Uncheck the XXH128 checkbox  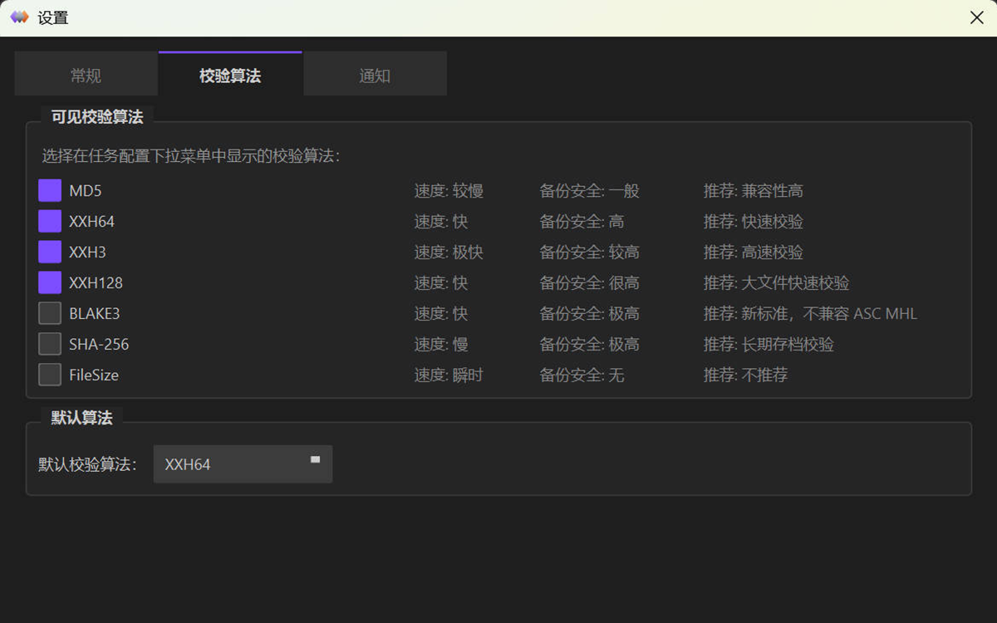click(x=50, y=283)
